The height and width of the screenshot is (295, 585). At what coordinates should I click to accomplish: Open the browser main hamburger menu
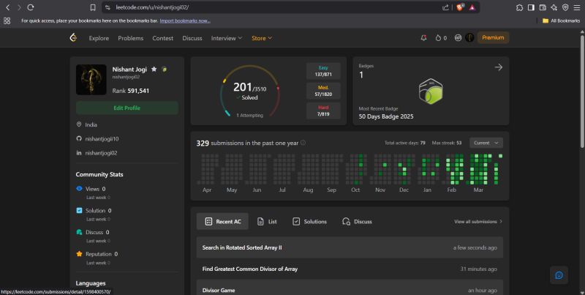click(x=577, y=7)
